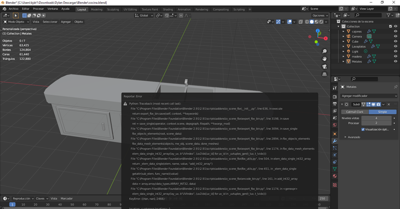Uncheck the Collection exclude checkbox

click(390, 26)
